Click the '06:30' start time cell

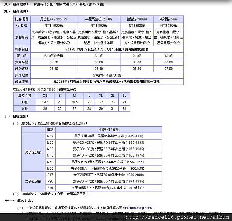click(x=54, y=69)
